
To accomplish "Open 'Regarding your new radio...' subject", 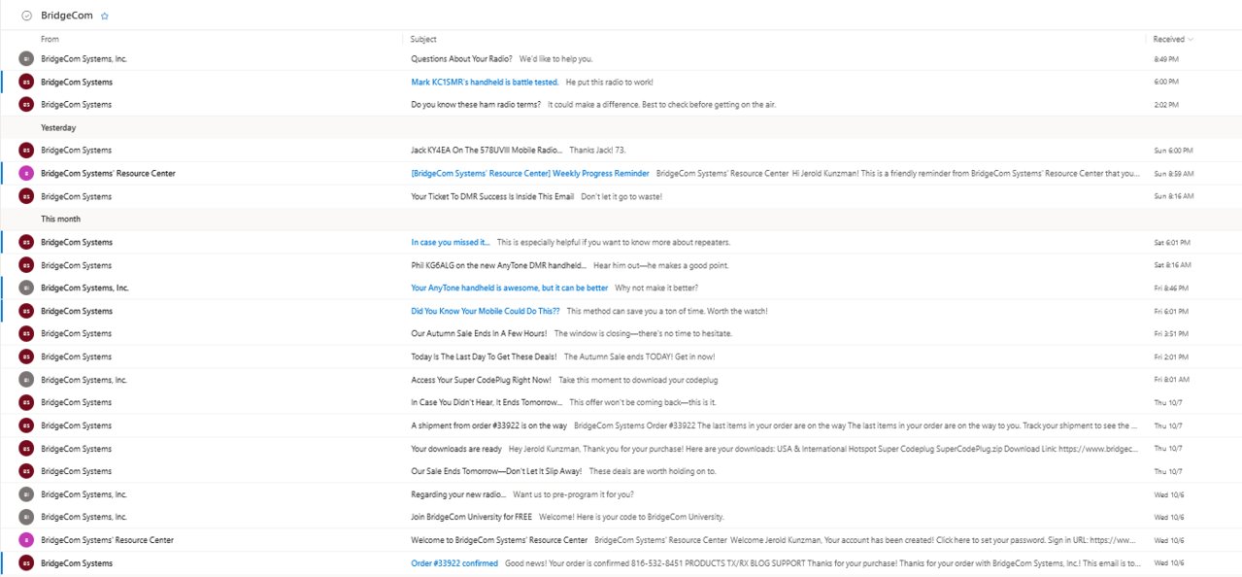I will [458, 494].
